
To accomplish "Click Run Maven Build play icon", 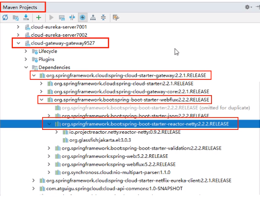I will (52, 18).
